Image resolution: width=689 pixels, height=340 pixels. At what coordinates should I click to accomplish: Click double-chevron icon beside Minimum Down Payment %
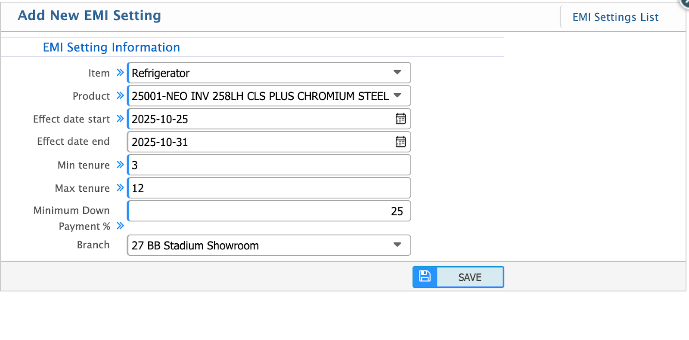click(x=120, y=226)
